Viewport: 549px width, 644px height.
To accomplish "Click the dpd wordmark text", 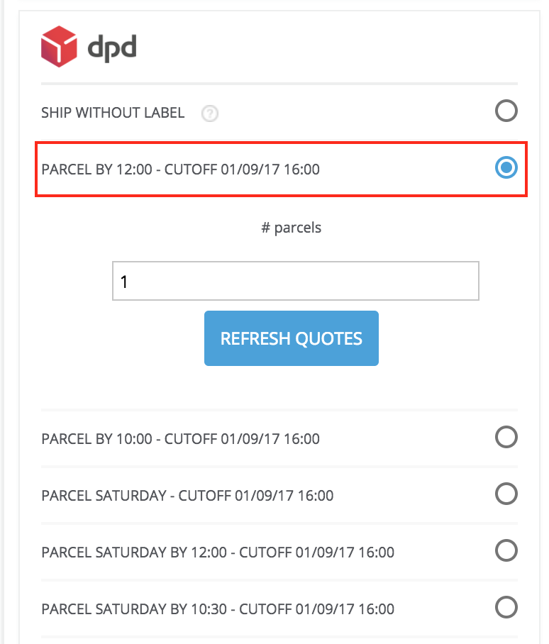I will click(x=112, y=48).
